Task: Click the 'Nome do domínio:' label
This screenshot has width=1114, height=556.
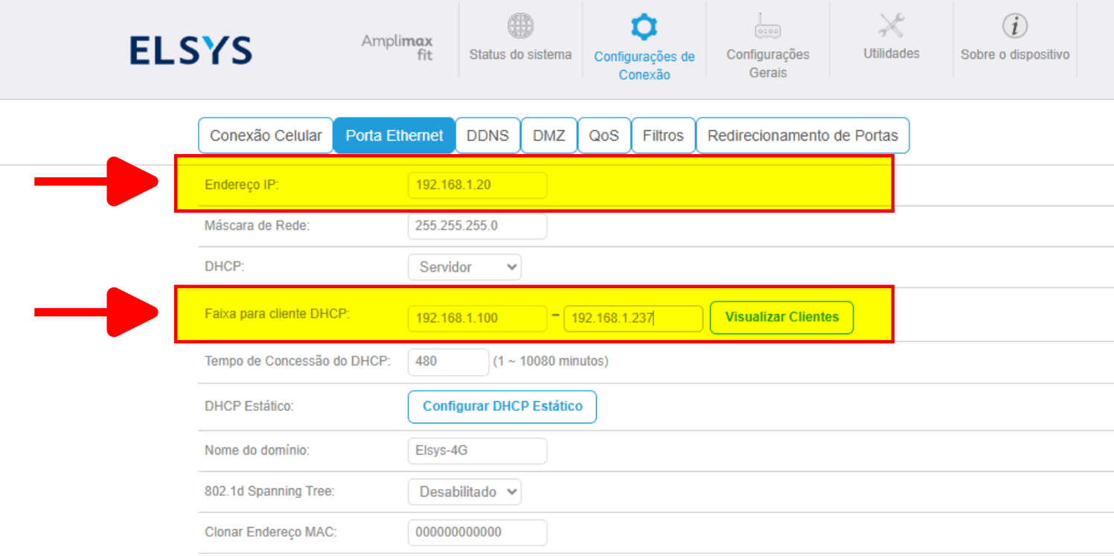Action: pos(257,450)
